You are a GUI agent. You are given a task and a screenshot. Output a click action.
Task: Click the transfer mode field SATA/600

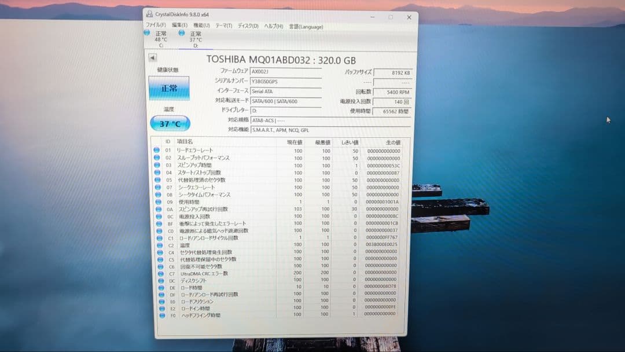285,101
